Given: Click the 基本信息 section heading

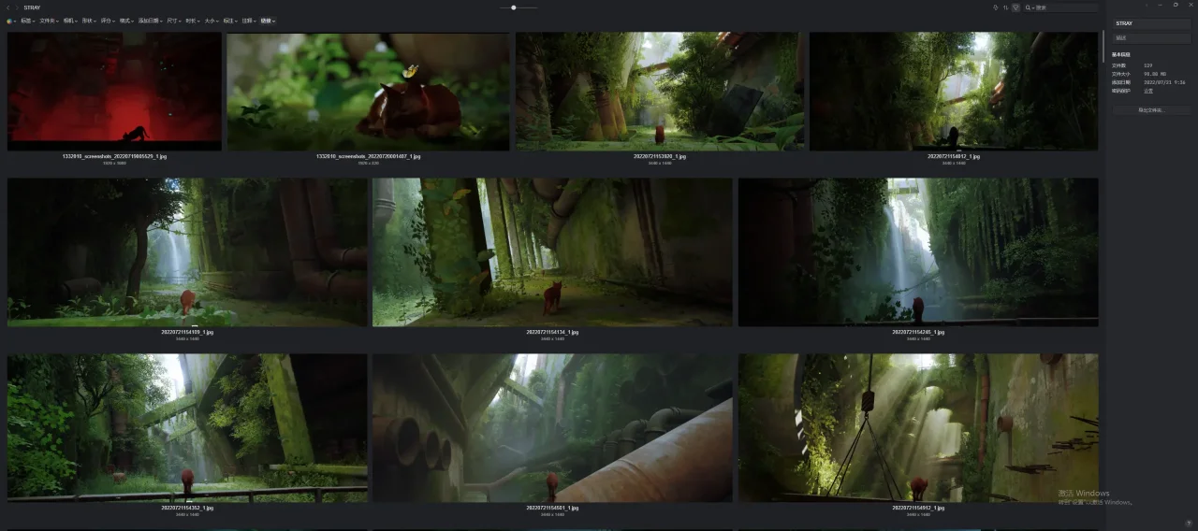Looking at the screenshot, I should click(x=1120, y=55).
